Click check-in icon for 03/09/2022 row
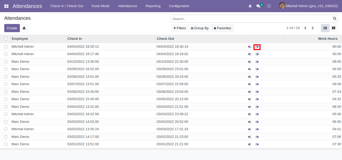Viewport: 342px width, 160px height. [x=249, y=69]
